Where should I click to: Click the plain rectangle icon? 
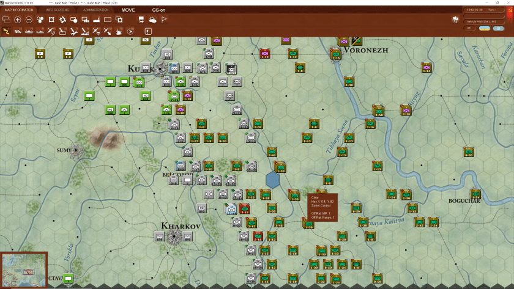(x=108, y=20)
